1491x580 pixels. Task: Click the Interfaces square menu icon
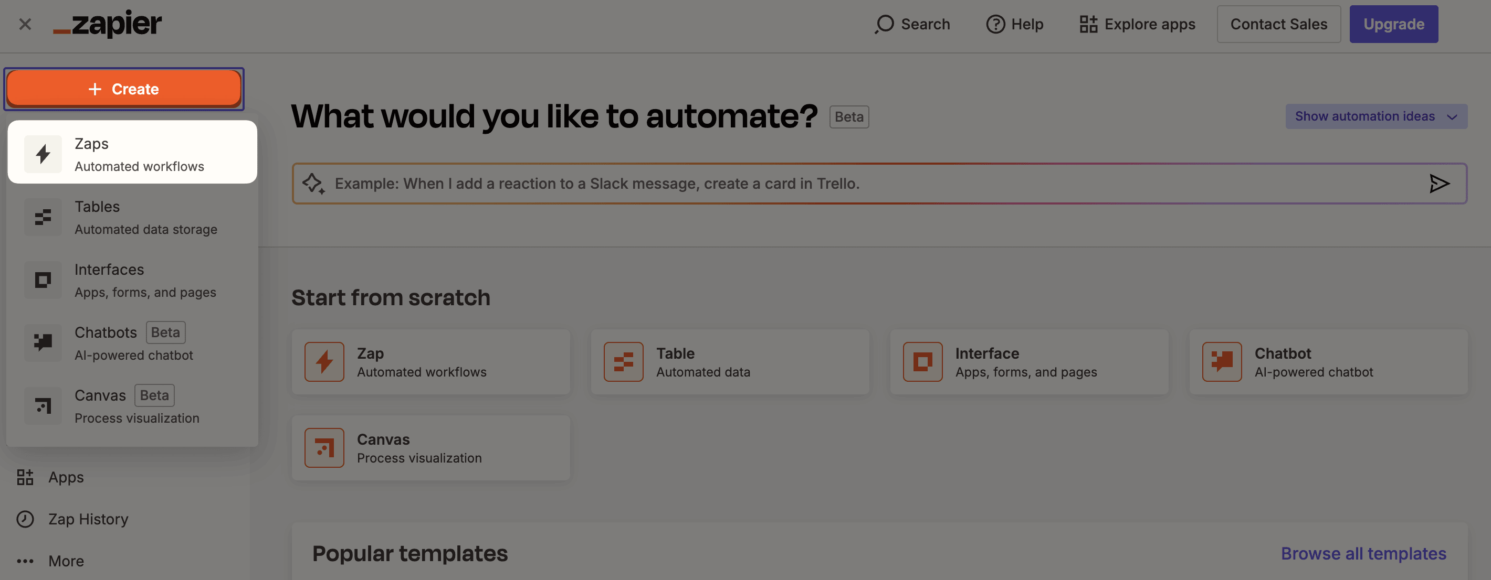tap(43, 281)
